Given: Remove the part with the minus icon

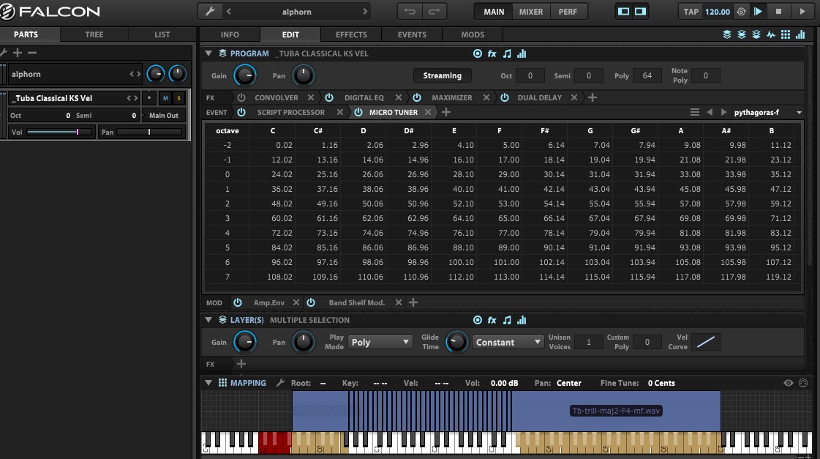Looking at the screenshot, I should click(x=32, y=52).
